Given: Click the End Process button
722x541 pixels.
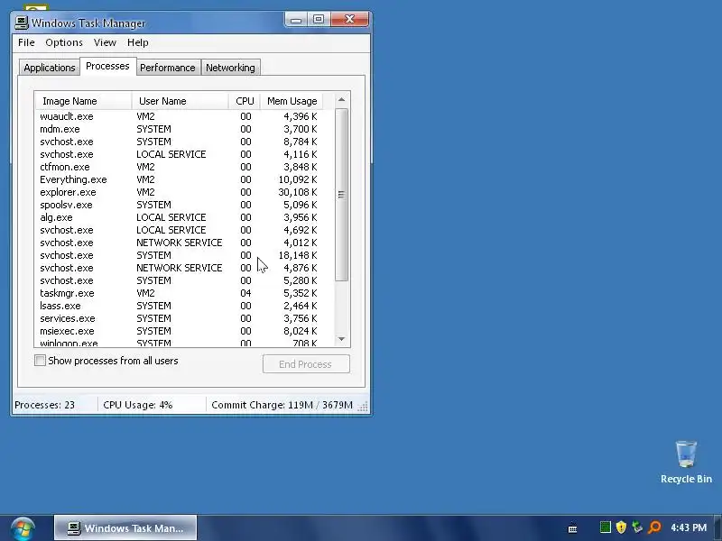Looking at the screenshot, I should tap(306, 364).
